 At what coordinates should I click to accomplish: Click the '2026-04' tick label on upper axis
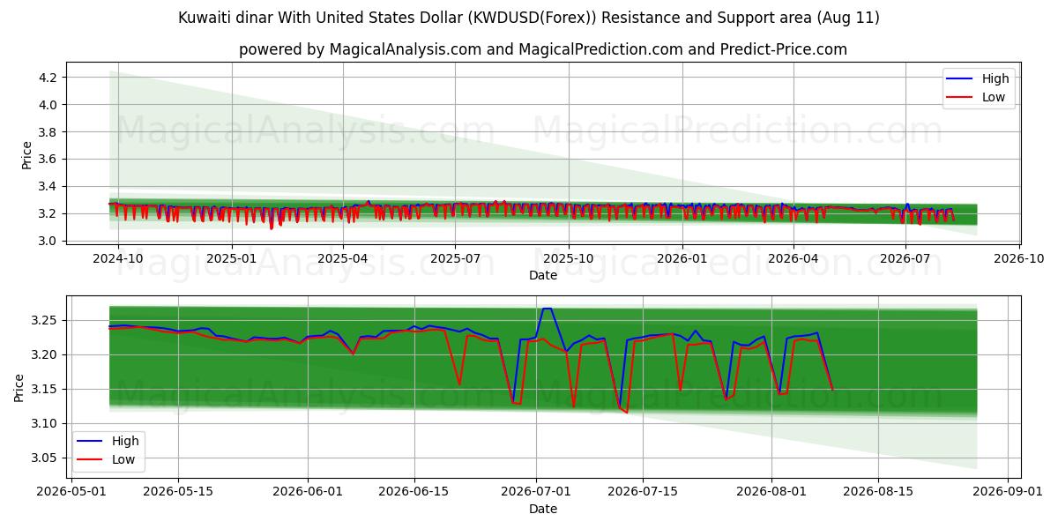793,259
